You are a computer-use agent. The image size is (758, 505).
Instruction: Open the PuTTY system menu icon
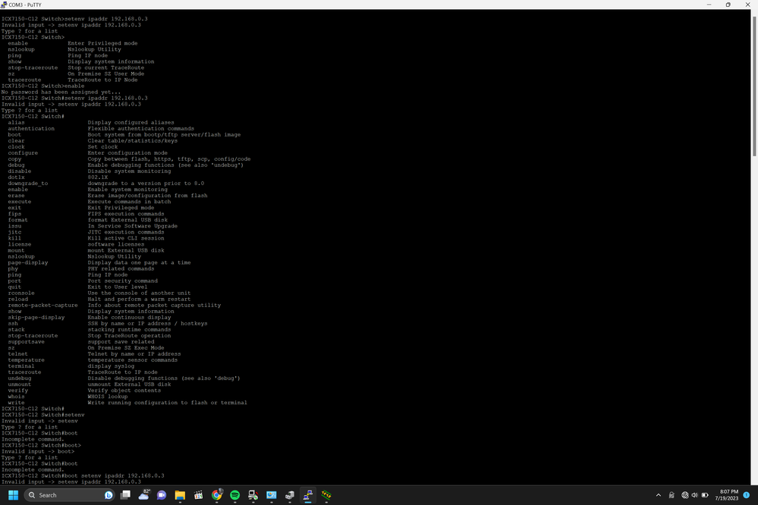pyautogui.click(x=5, y=5)
